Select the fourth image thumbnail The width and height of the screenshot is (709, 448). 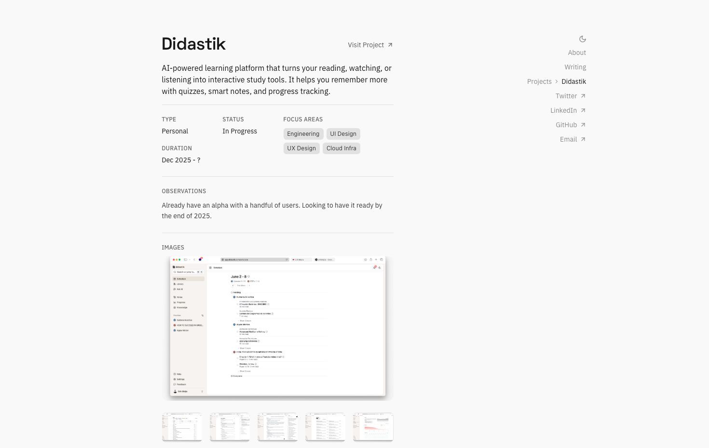tap(325, 427)
